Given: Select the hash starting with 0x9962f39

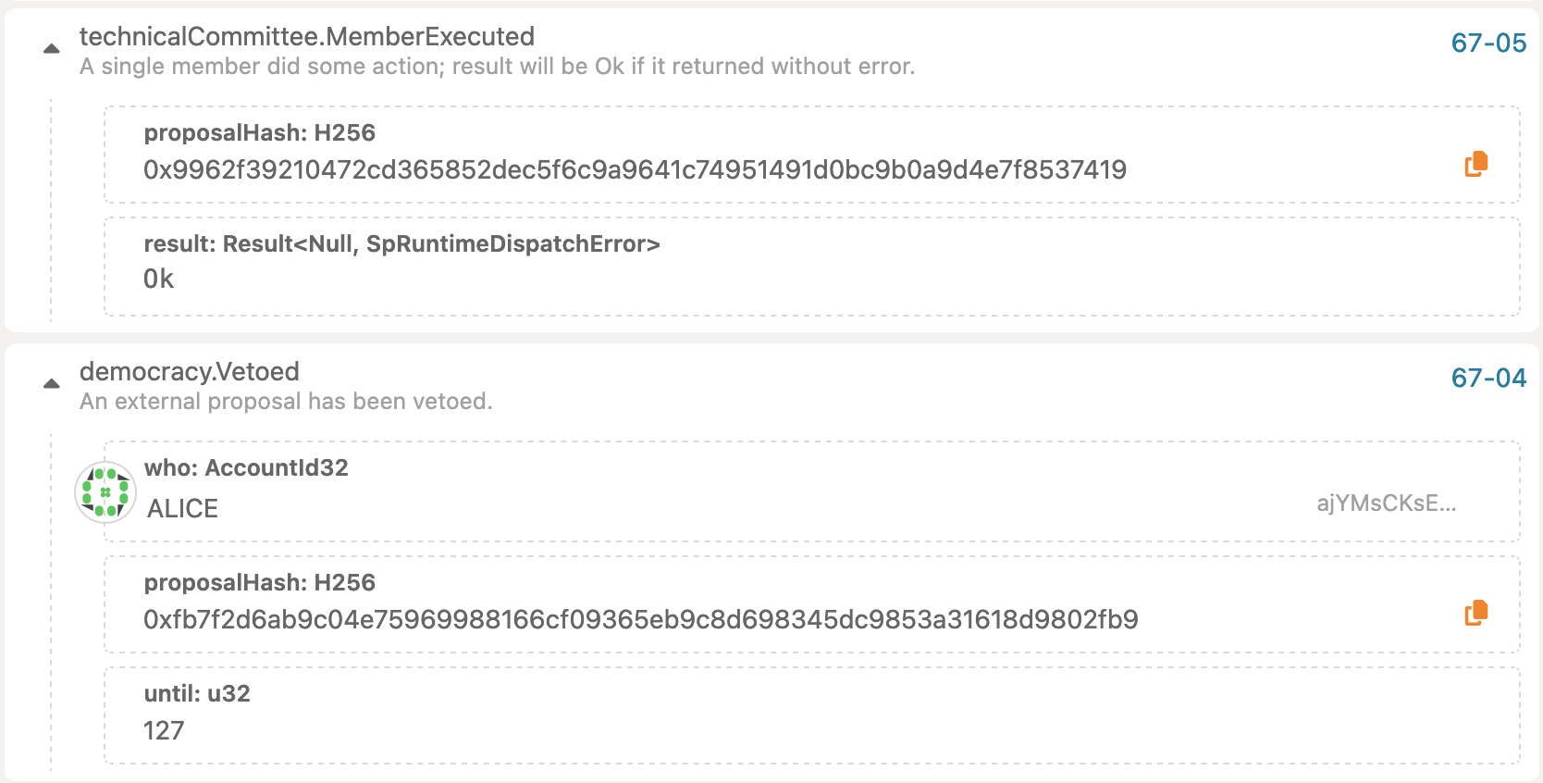Looking at the screenshot, I should pos(635,170).
